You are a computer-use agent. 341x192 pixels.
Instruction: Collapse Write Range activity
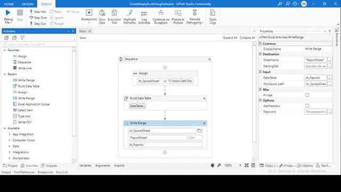(x=204, y=123)
